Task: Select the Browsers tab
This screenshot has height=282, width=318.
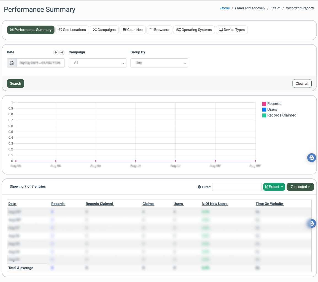Action: (x=159, y=30)
